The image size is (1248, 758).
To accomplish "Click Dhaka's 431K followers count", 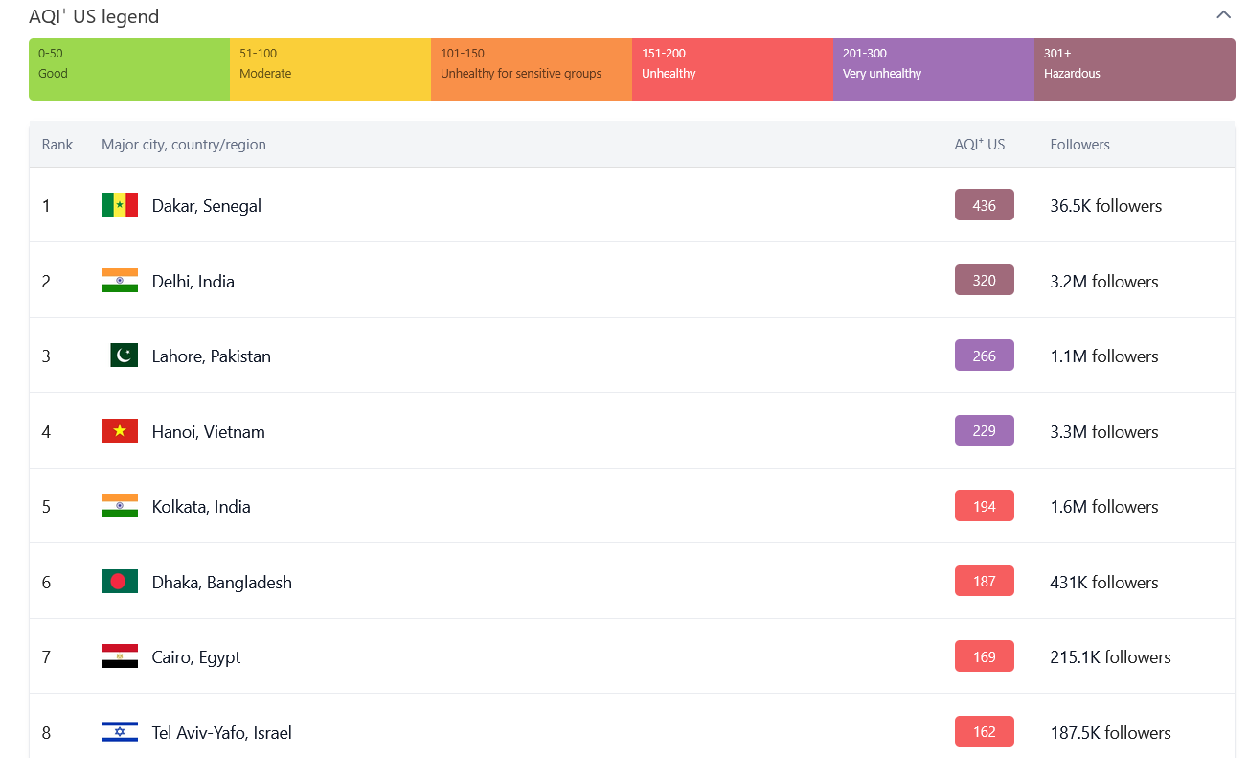I will (1104, 583).
